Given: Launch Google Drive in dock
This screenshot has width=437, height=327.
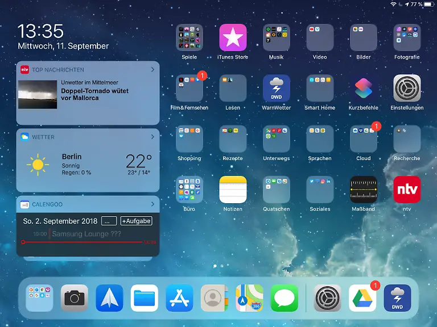Looking at the screenshot, I should (362, 298).
